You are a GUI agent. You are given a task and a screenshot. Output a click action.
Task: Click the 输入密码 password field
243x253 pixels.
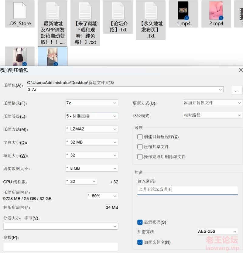click(187, 190)
